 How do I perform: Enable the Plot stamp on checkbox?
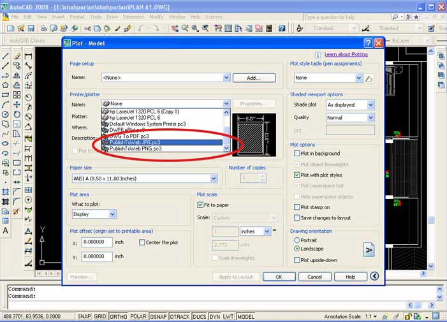[x=297, y=207]
